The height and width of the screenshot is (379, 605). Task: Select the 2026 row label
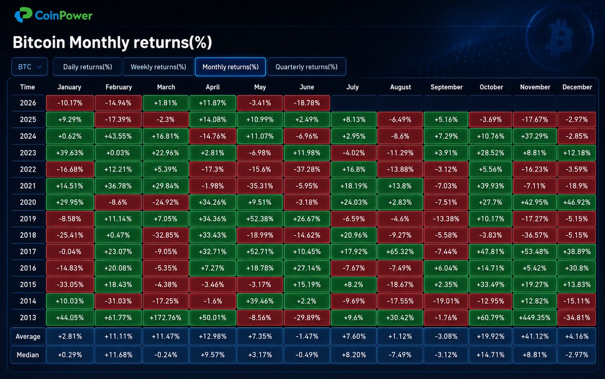[28, 103]
